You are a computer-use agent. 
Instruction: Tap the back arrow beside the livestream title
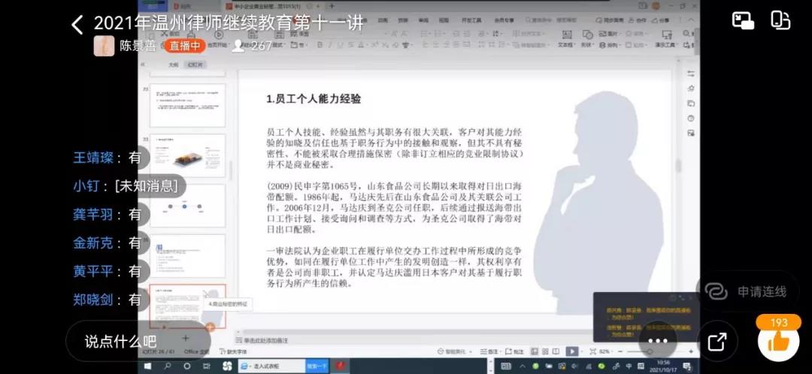coord(77,24)
